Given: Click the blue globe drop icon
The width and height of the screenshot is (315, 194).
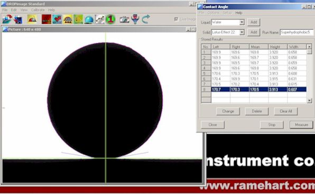Looking at the screenshot, I should (89, 20).
